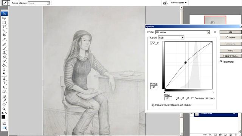
Task: Select the Notes tool
Action: click(x=4, y=97)
